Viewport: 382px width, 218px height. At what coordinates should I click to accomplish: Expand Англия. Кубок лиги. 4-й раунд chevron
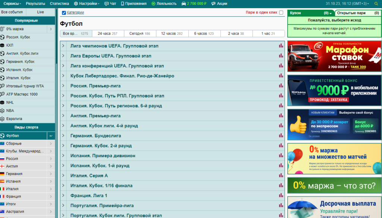63,126
